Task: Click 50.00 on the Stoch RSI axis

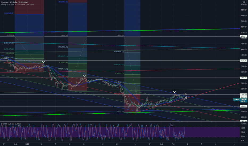Action: [x=243, y=132]
